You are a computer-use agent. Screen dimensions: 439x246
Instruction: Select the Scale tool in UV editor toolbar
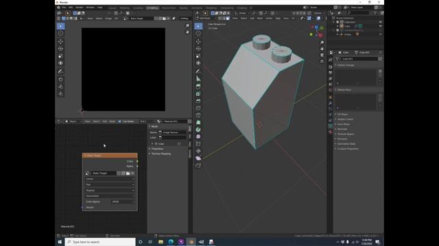coord(60,56)
